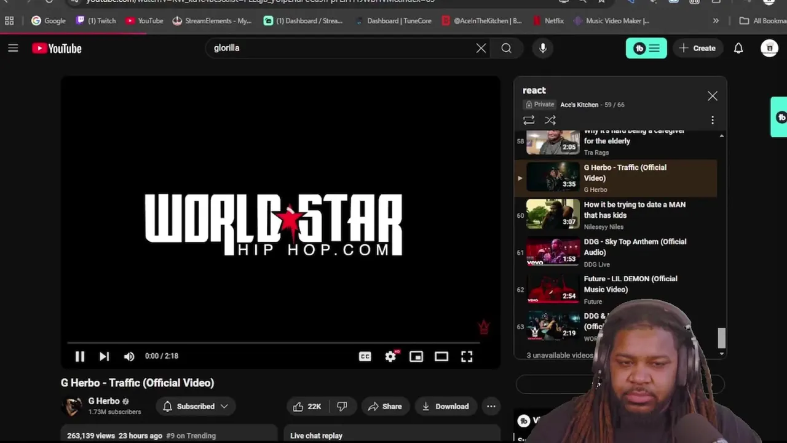Open the browser apps grid icon

pos(9,21)
